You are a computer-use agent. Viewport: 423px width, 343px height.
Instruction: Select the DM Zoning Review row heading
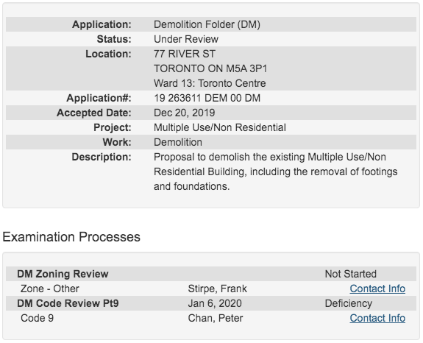tap(63, 274)
